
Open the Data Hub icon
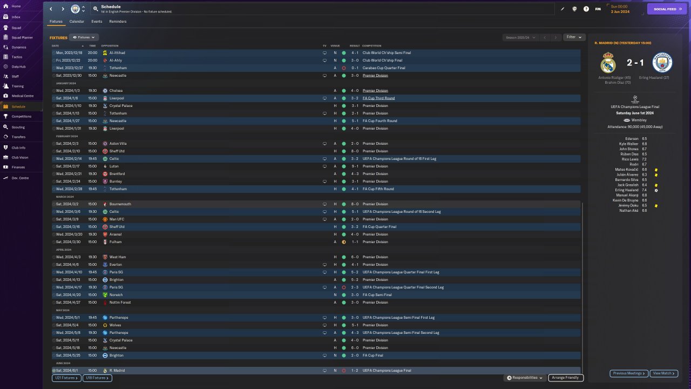[x=5, y=66]
